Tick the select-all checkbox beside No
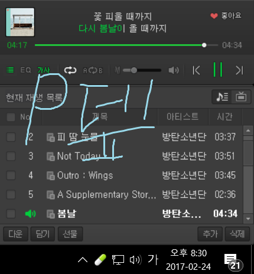 pos(11,117)
